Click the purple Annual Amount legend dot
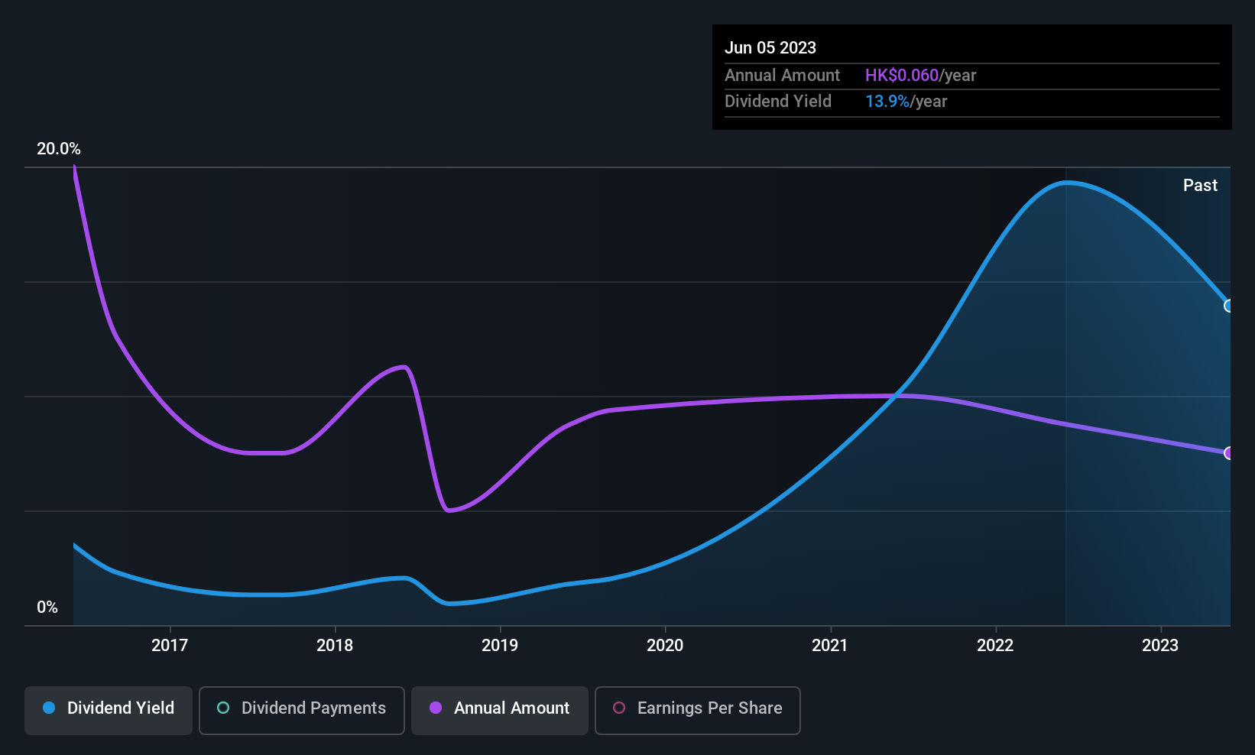Image resolution: width=1255 pixels, height=755 pixels. [436, 708]
